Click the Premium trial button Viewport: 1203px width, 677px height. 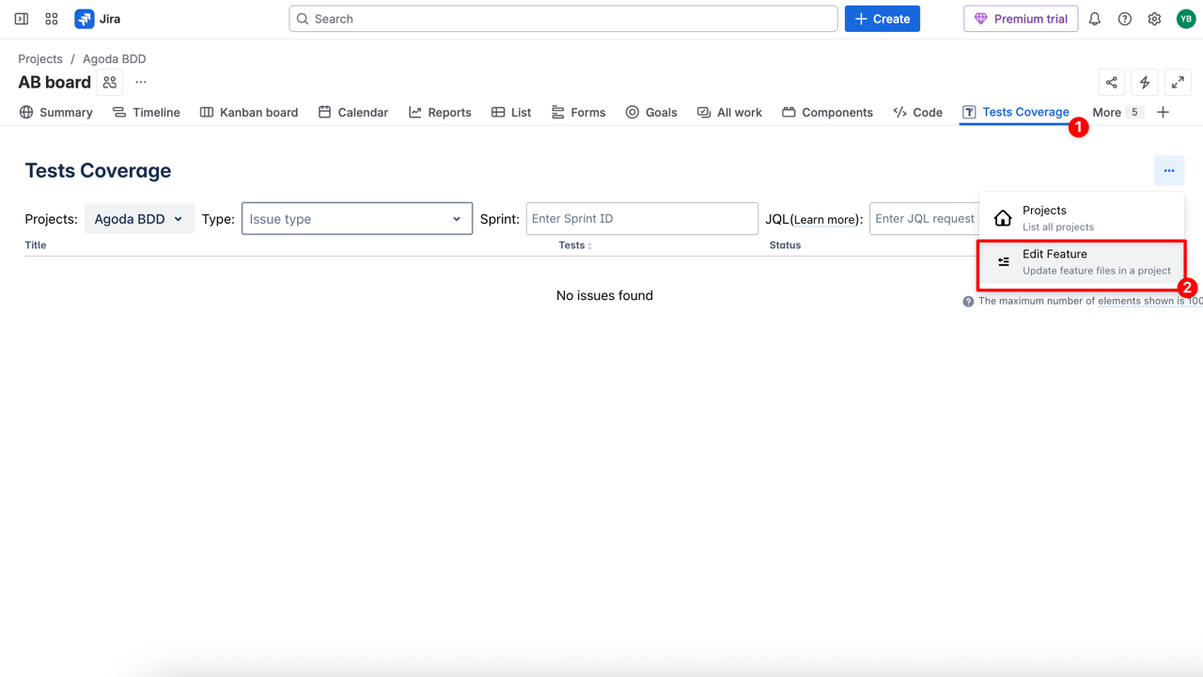coord(1021,19)
